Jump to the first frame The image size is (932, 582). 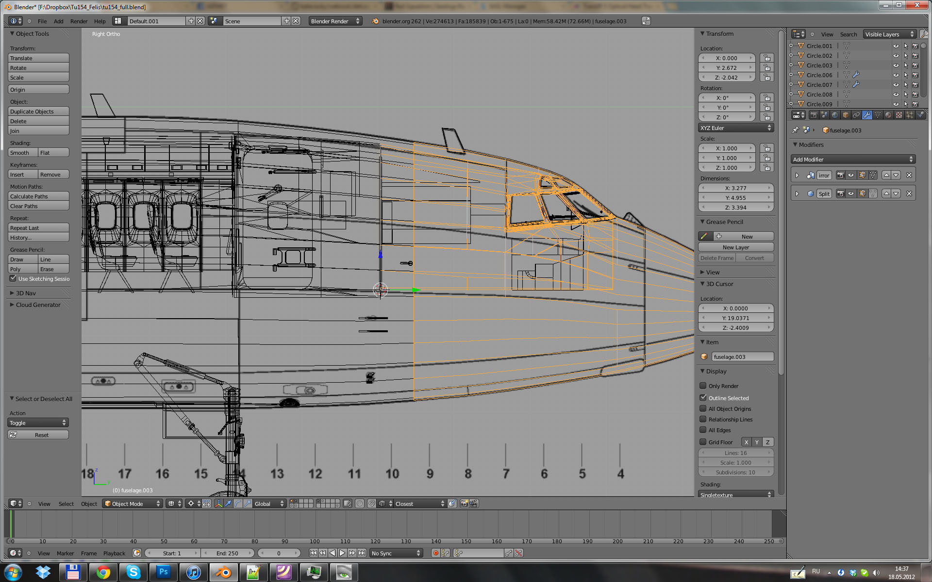pos(313,553)
